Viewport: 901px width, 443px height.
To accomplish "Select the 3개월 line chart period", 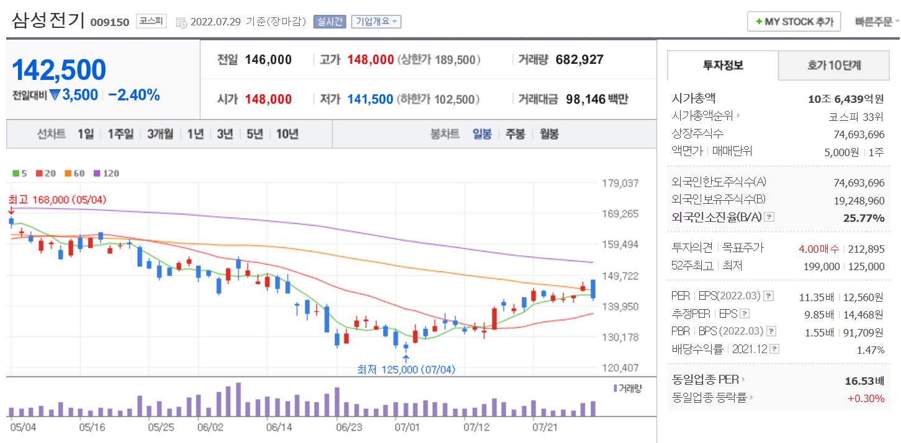I will (x=160, y=134).
